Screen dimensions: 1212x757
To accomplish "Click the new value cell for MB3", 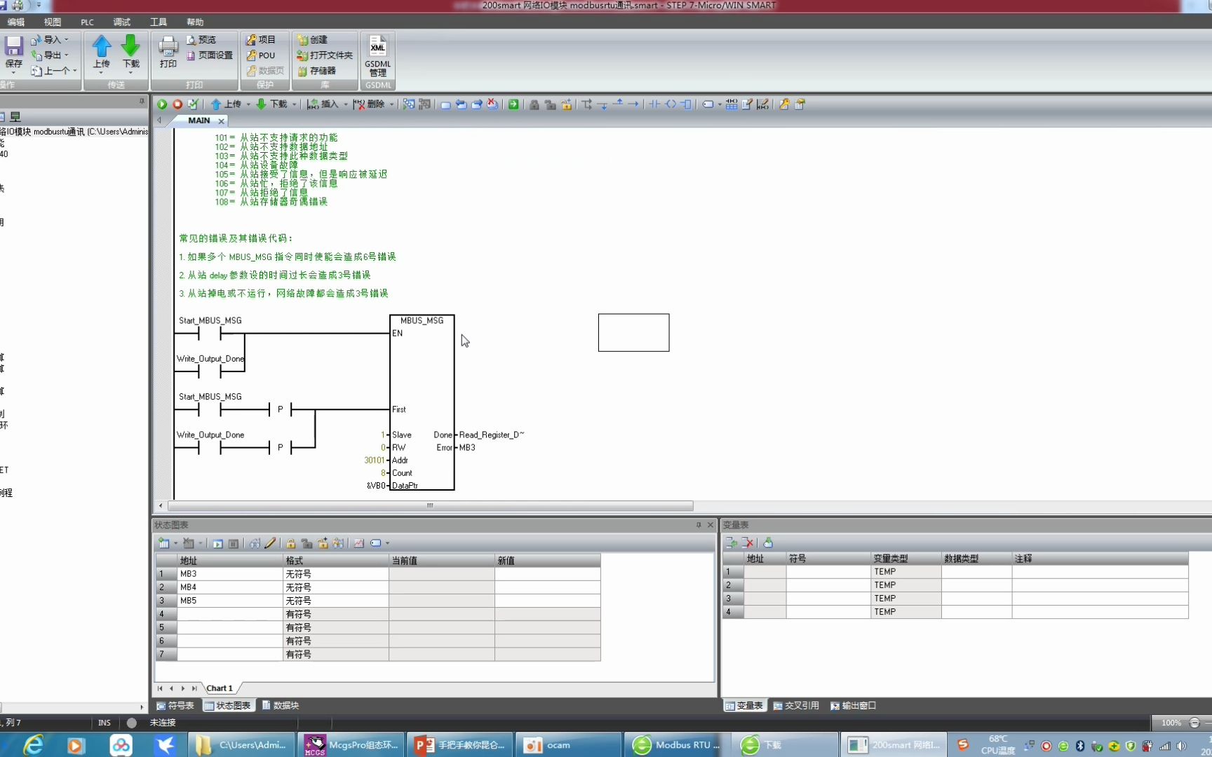I will 547,573.
